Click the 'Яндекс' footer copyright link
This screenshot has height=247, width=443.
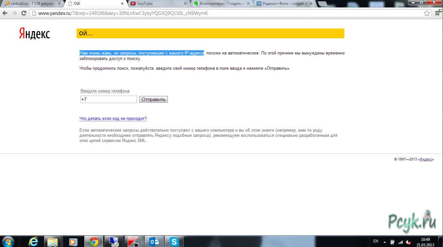pos(426,159)
